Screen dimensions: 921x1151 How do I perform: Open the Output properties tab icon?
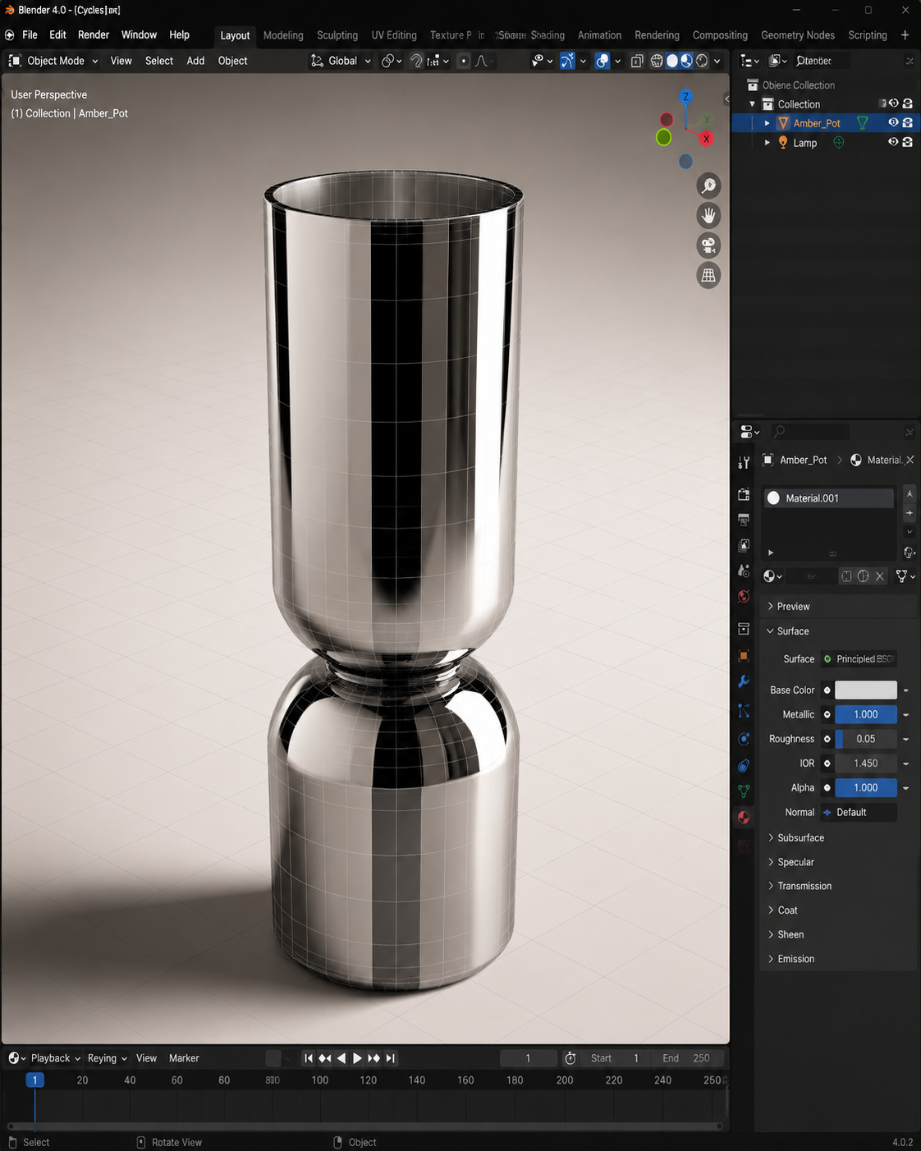tap(744, 520)
